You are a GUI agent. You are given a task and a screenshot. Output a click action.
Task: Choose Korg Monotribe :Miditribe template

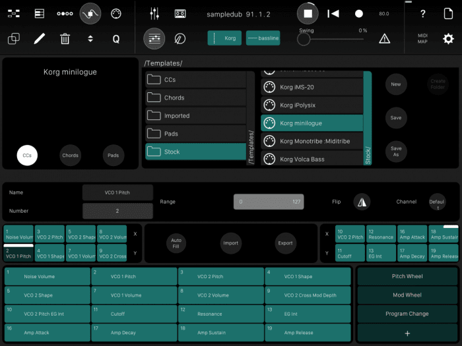coord(312,141)
